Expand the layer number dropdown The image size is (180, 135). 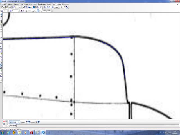pyautogui.click(x=19, y=11)
